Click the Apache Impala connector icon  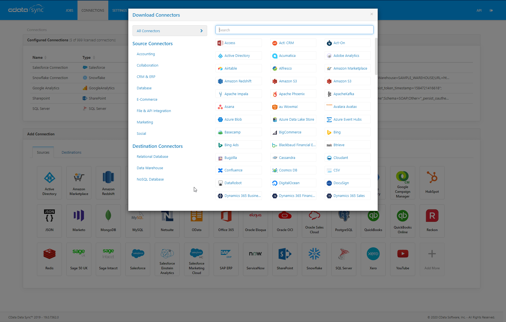tap(220, 94)
